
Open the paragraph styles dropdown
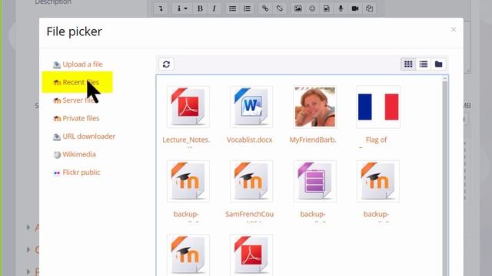click(182, 8)
